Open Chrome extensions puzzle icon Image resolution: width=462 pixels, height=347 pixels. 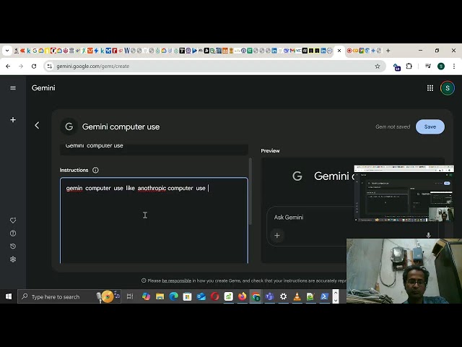pos(409,66)
